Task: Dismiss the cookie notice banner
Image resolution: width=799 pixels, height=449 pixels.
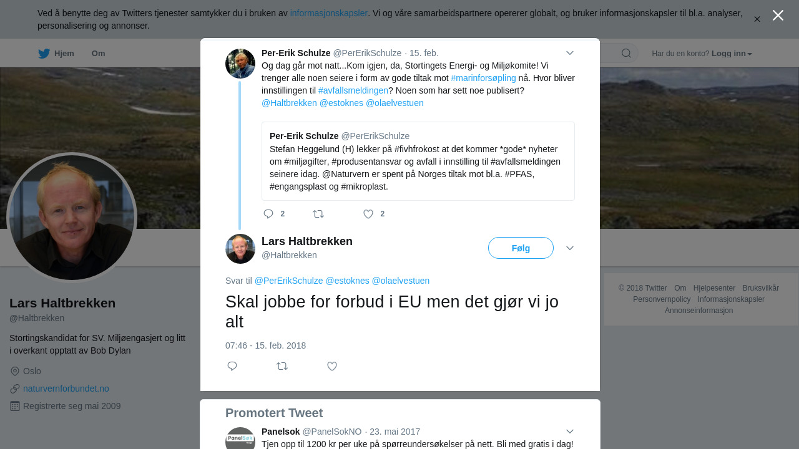Action: [x=757, y=19]
